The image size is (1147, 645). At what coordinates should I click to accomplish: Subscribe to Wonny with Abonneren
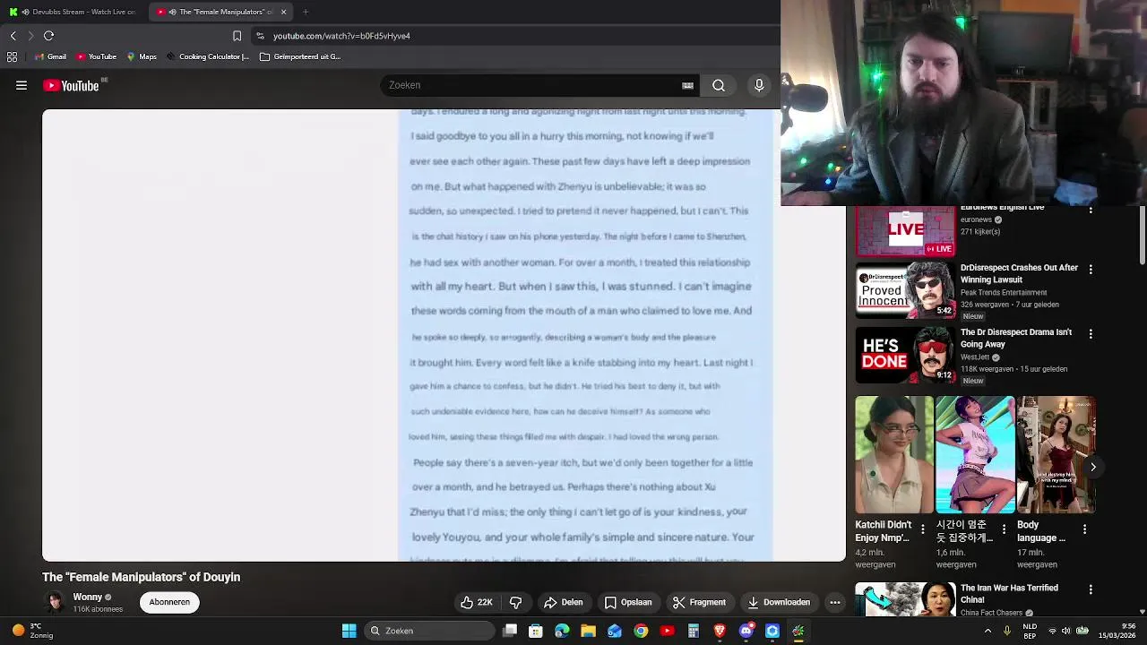pyautogui.click(x=169, y=602)
